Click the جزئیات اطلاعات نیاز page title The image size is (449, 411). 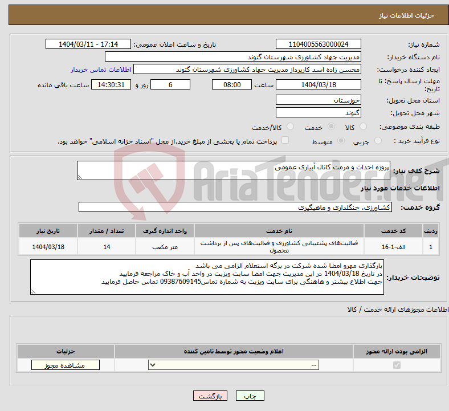click(x=407, y=15)
